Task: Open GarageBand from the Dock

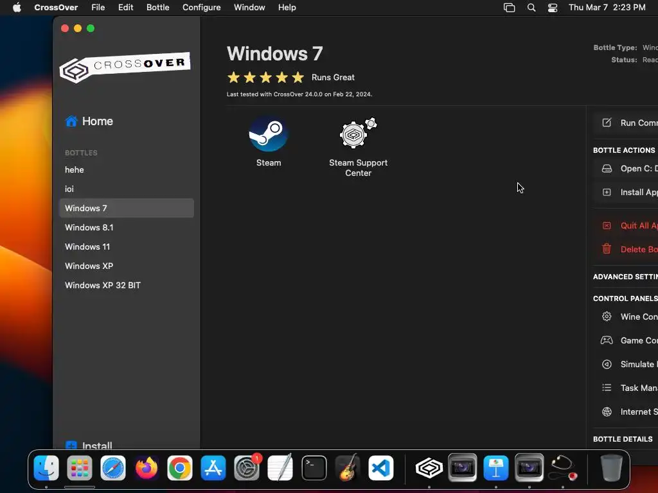Action: click(x=348, y=468)
